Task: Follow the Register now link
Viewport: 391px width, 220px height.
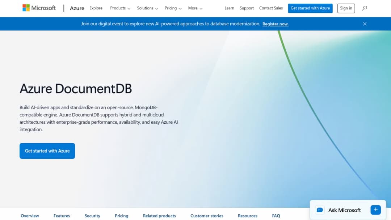Action: pos(275,24)
